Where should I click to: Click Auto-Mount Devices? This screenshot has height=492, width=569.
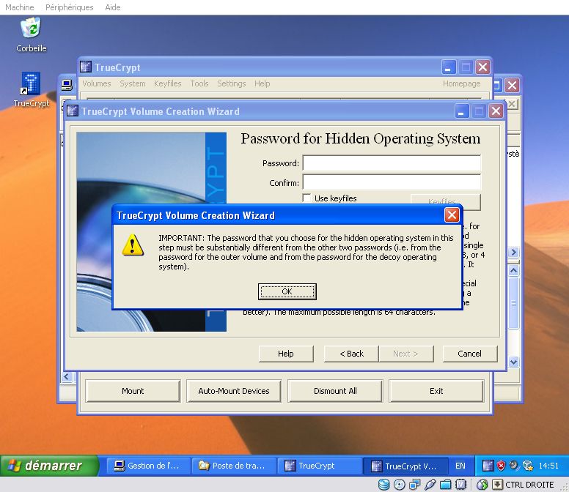pos(234,390)
